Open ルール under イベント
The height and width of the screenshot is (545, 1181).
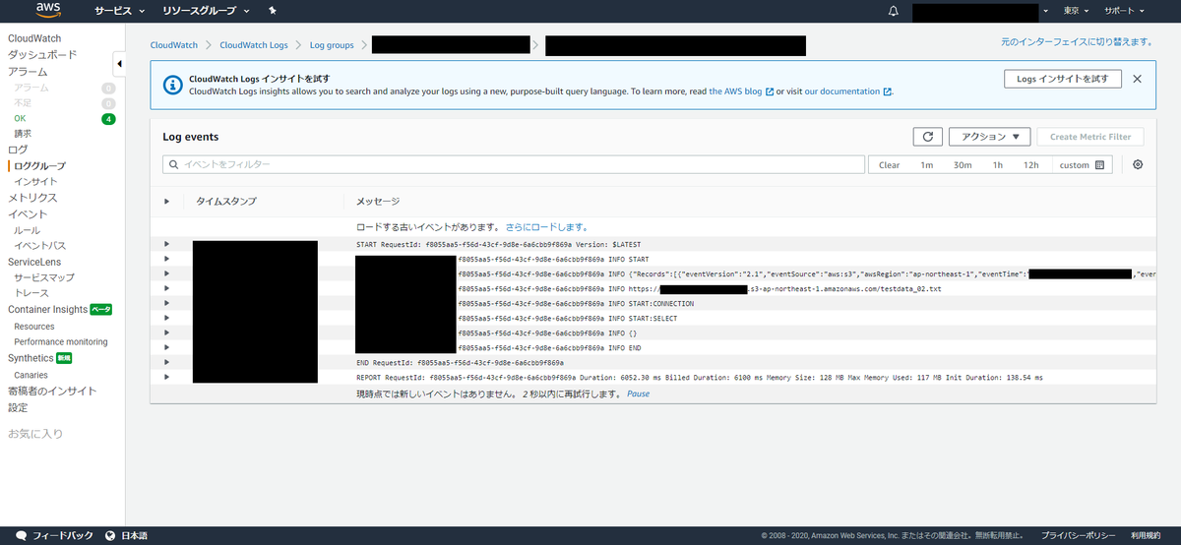27,230
